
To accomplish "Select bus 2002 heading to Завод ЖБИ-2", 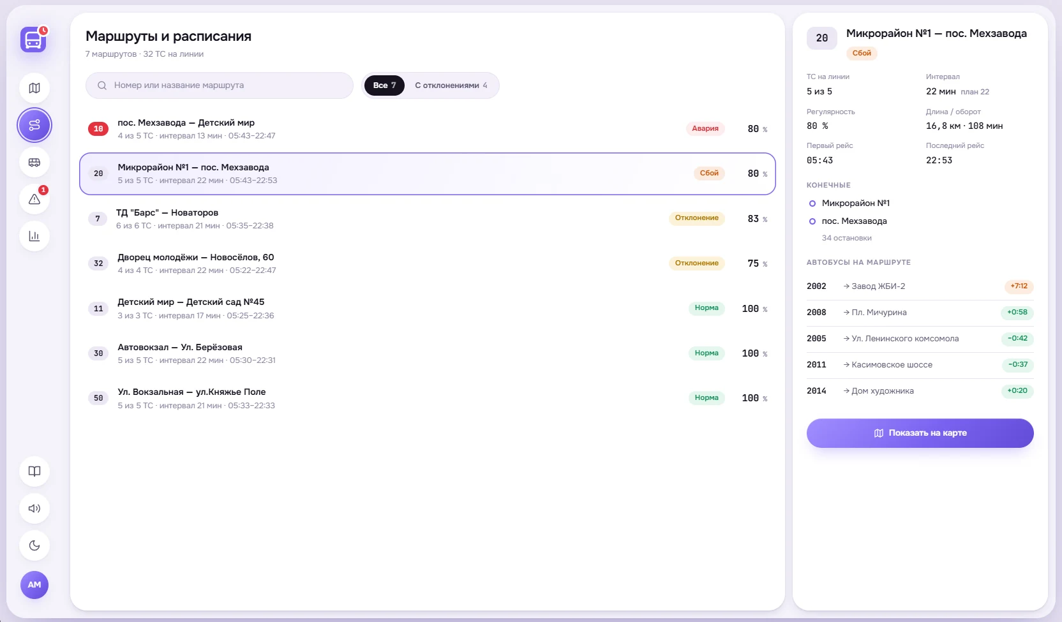I will (920, 286).
